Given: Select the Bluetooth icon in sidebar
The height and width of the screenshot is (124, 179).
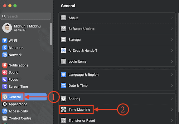Looking at the screenshot, I should [5, 48].
